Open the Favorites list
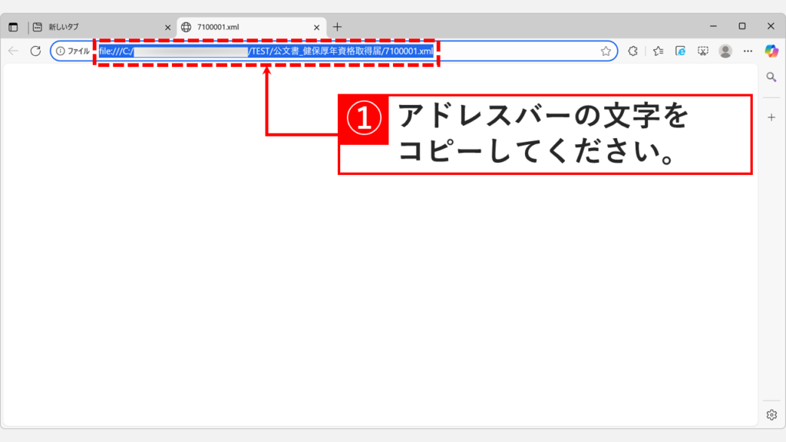786x442 pixels. (x=659, y=51)
